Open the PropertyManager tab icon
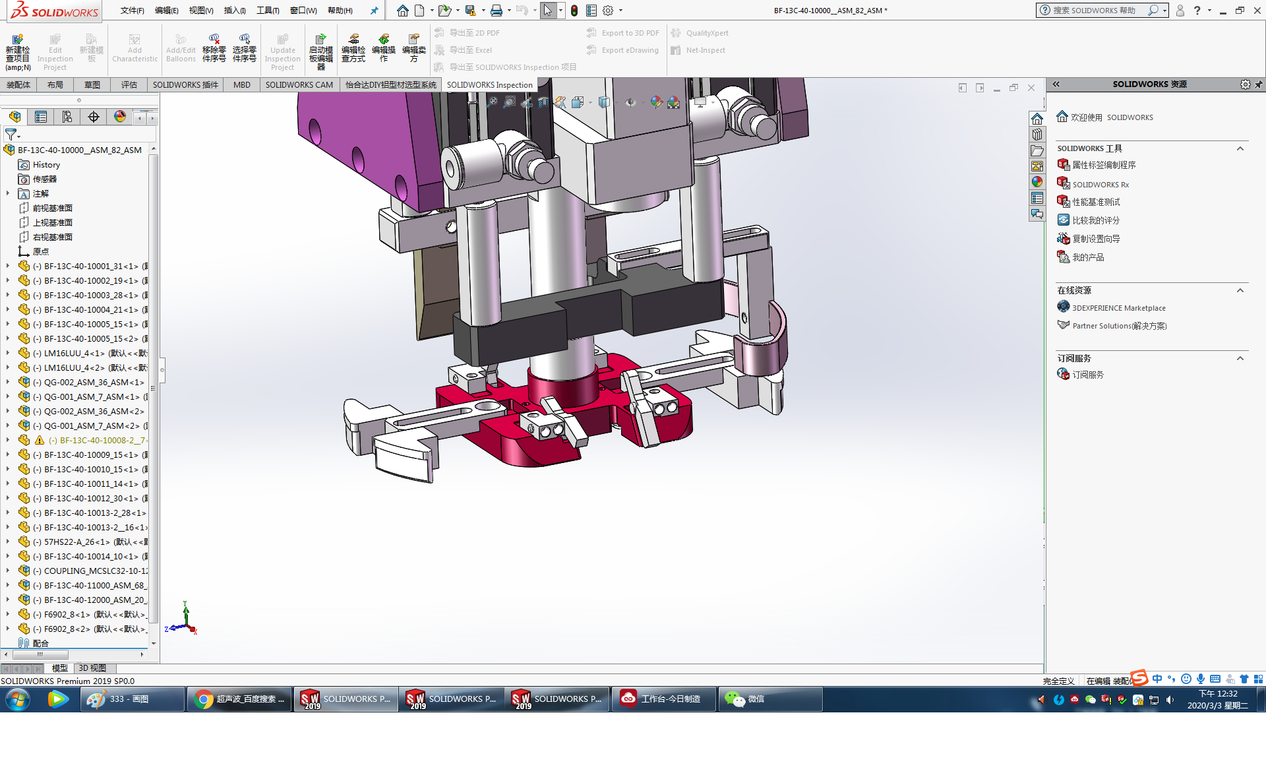Image resolution: width=1266 pixels, height=781 pixels. (x=41, y=117)
